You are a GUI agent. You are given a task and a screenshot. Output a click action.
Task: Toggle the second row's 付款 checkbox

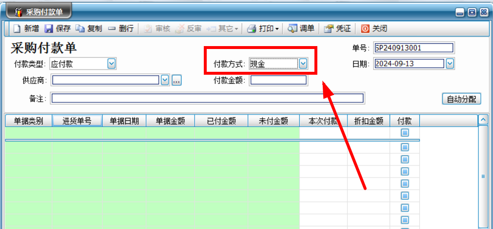coord(405,147)
